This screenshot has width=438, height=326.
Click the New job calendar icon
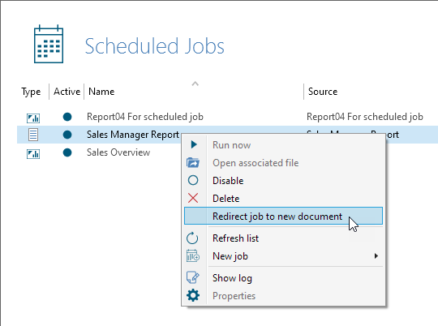pyautogui.click(x=193, y=255)
